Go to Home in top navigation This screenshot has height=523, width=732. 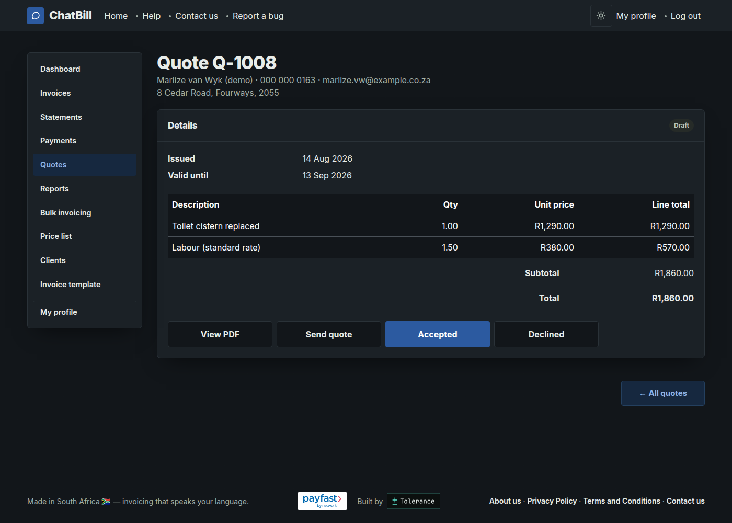tap(116, 16)
